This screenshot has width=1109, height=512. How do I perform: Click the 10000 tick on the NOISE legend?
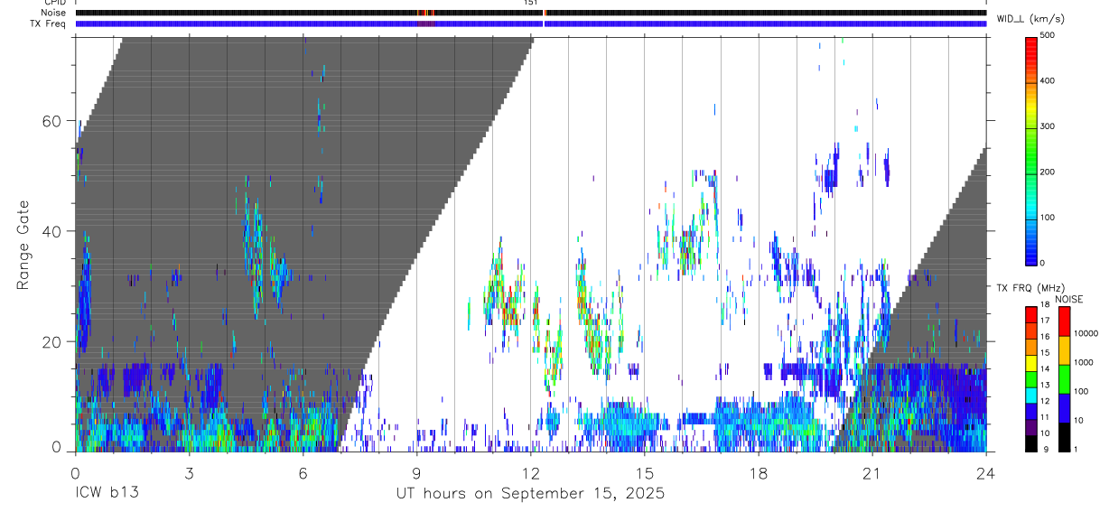pyautogui.click(x=1085, y=333)
